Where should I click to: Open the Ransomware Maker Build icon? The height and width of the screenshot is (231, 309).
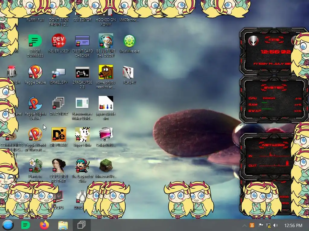82,103
